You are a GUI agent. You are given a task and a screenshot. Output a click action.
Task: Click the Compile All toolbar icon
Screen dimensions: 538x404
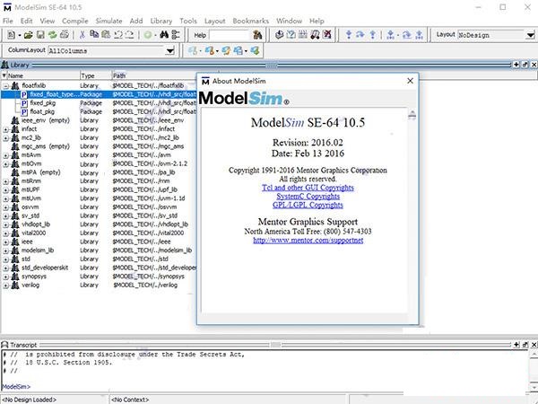coord(291,35)
